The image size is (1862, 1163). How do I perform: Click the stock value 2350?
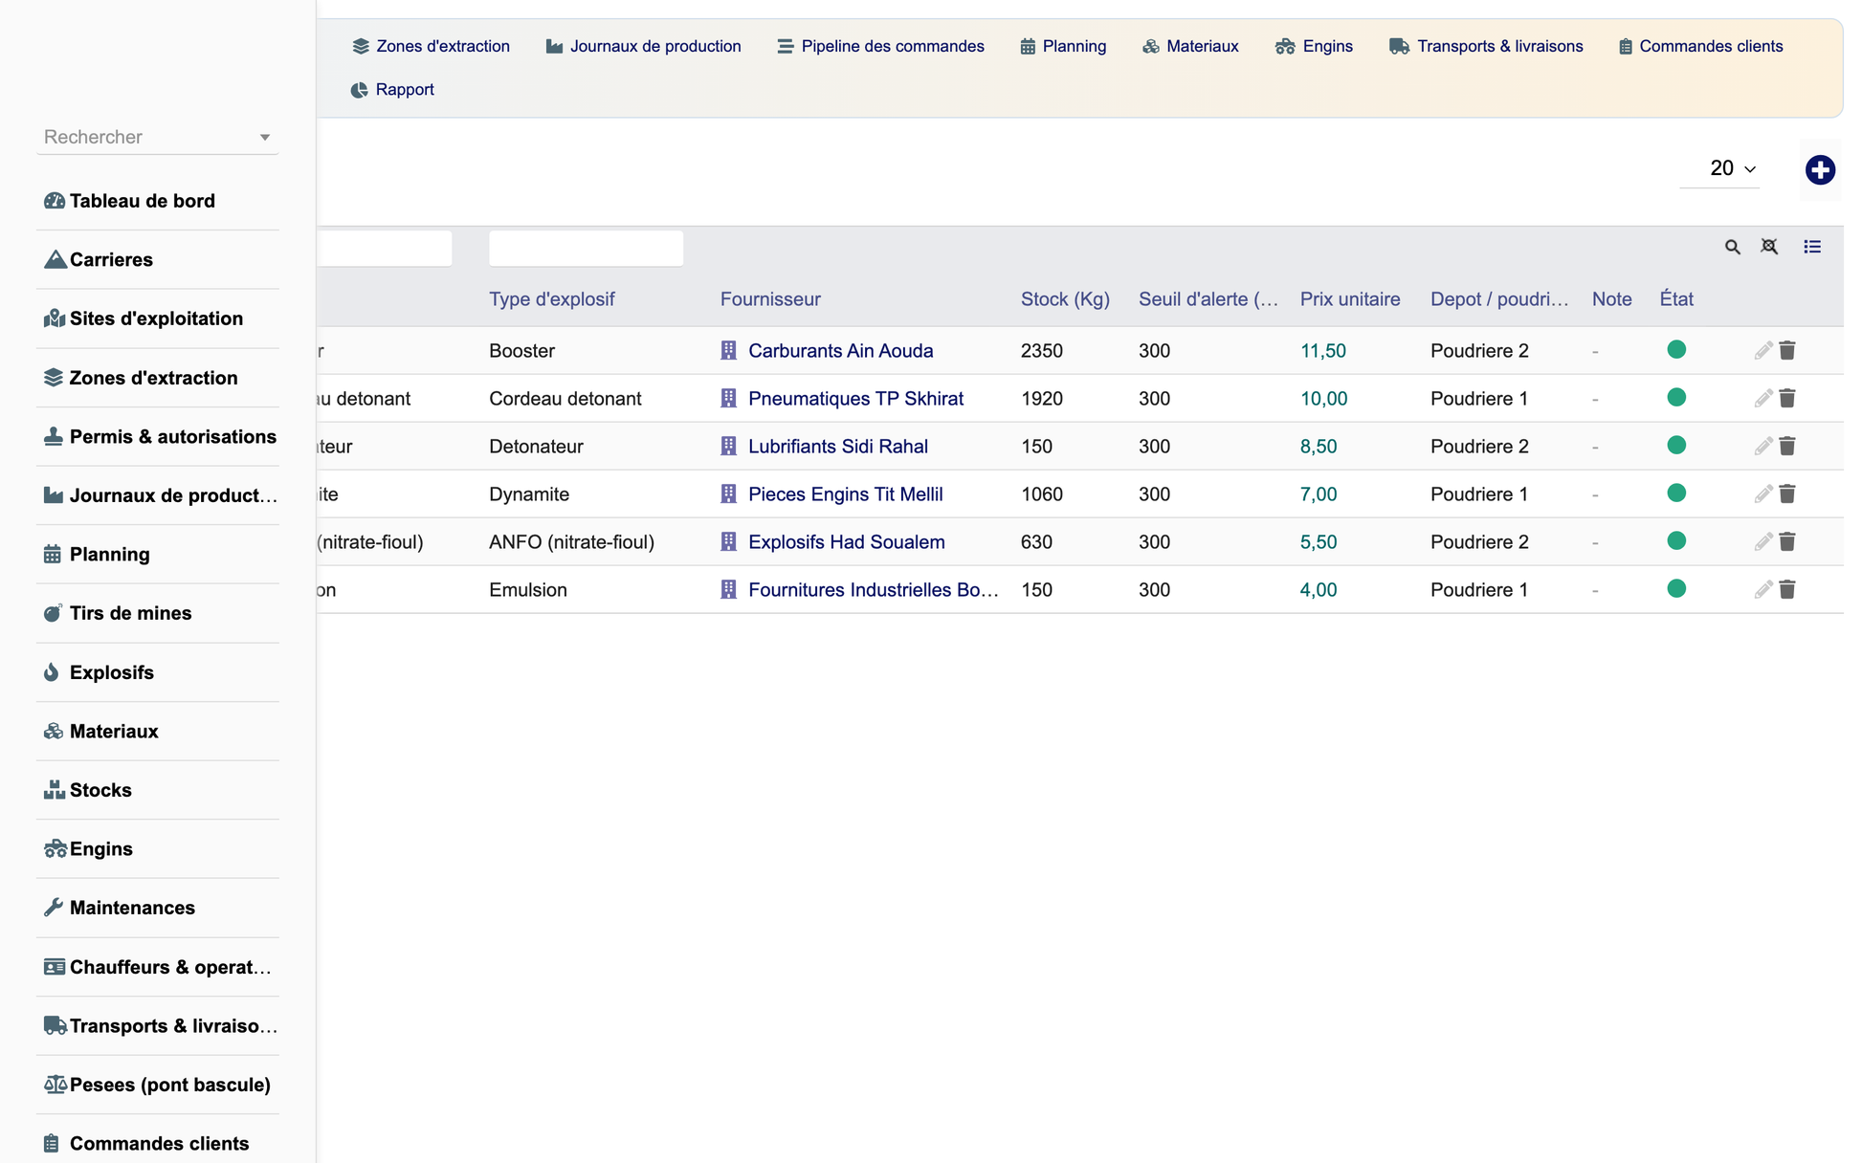[x=1042, y=351]
